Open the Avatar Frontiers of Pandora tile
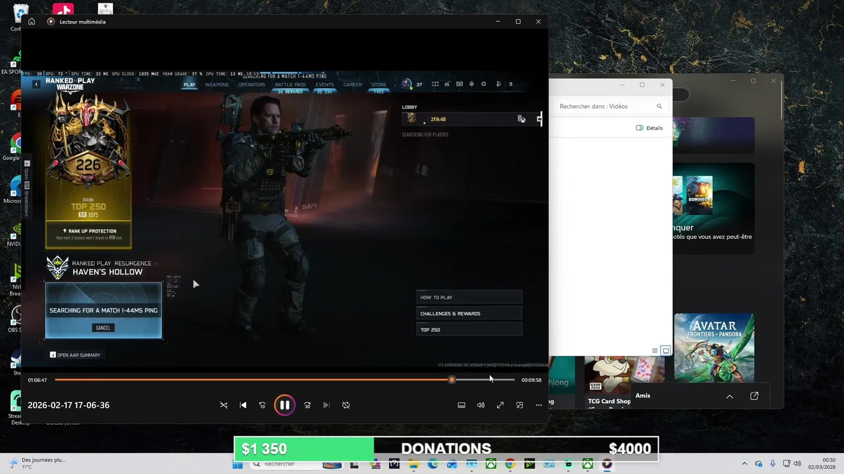The height and width of the screenshot is (474, 844). coord(714,348)
